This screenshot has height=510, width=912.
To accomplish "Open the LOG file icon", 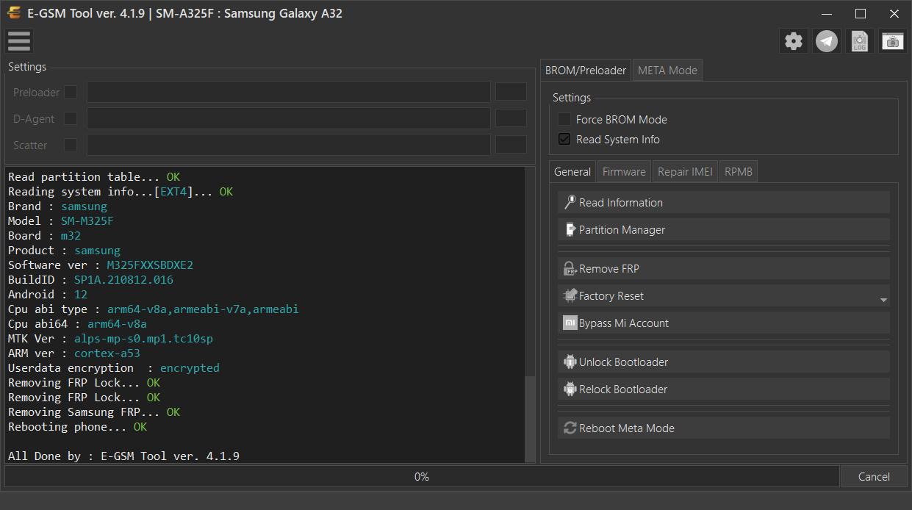I will [860, 41].
